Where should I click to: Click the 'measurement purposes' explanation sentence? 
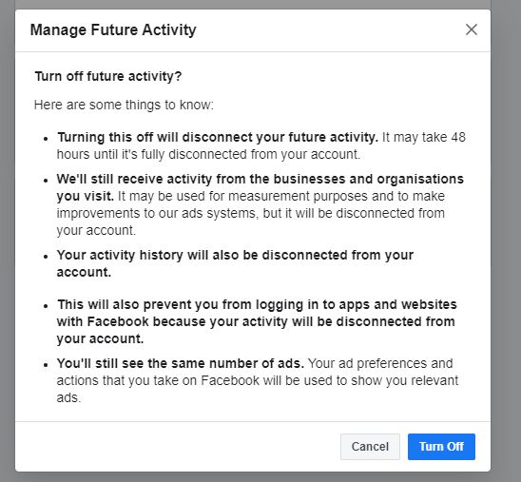pyautogui.click(x=251, y=213)
